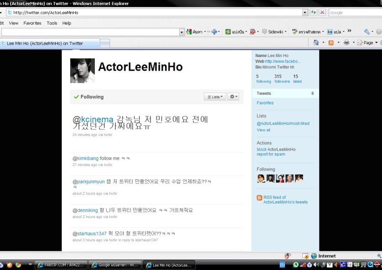Image resolution: width=382 pixels, height=270 pixels.
Task: Click the ActorLeeMinHo profile picture
Action: tap(83, 71)
